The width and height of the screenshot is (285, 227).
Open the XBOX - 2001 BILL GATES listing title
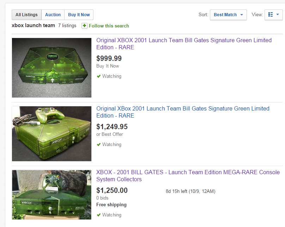click(188, 176)
